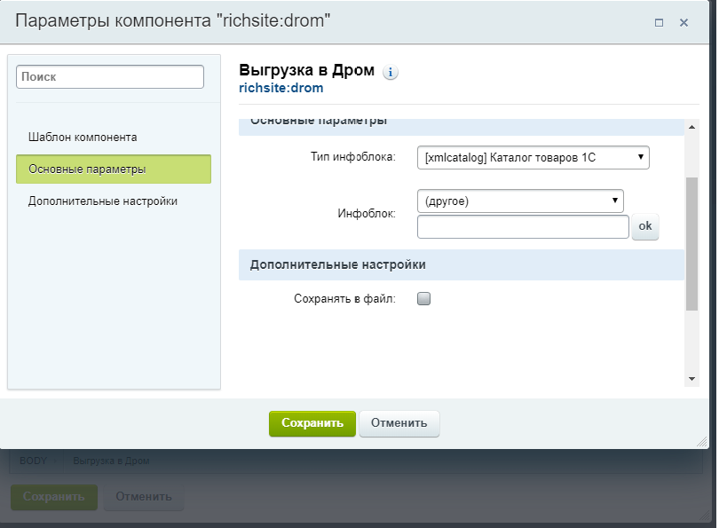Click the Поиск search field
The image size is (727, 528).
[109, 76]
